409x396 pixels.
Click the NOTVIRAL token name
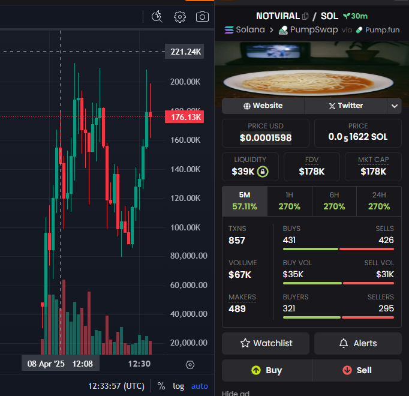(278, 16)
